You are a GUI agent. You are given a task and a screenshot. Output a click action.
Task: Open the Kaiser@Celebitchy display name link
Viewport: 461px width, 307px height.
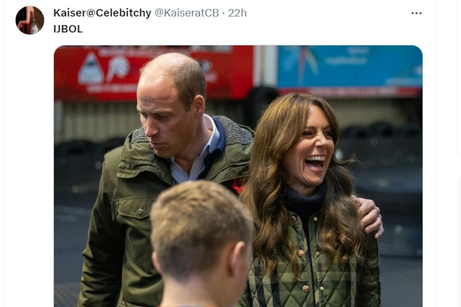(x=102, y=13)
